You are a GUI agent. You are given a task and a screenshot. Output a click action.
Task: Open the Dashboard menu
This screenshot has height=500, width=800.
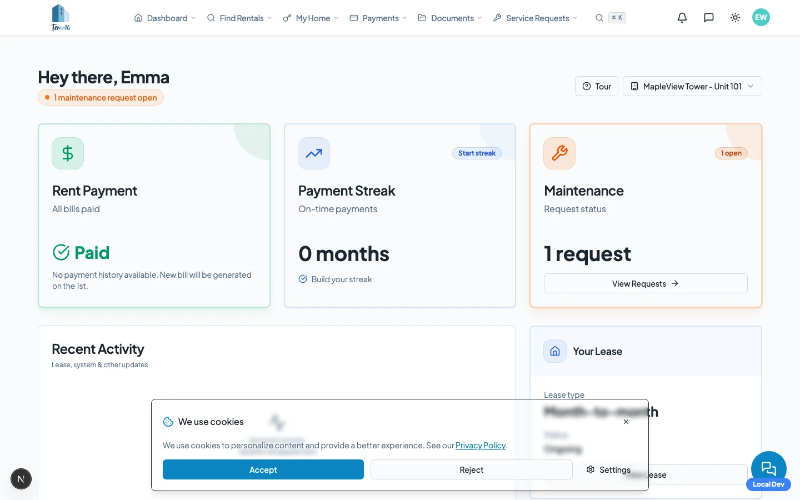point(165,18)
